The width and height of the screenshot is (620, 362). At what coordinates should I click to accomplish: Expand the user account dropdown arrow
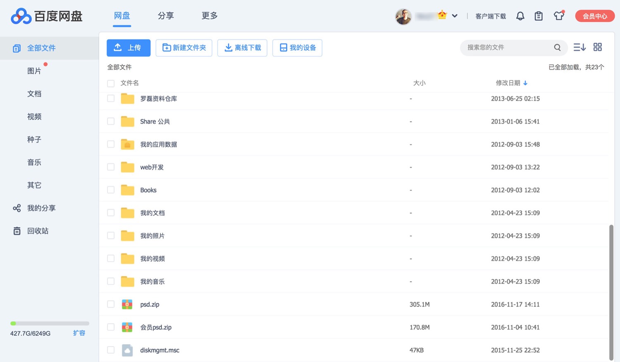pyautogui.click(x=455, y=16)
